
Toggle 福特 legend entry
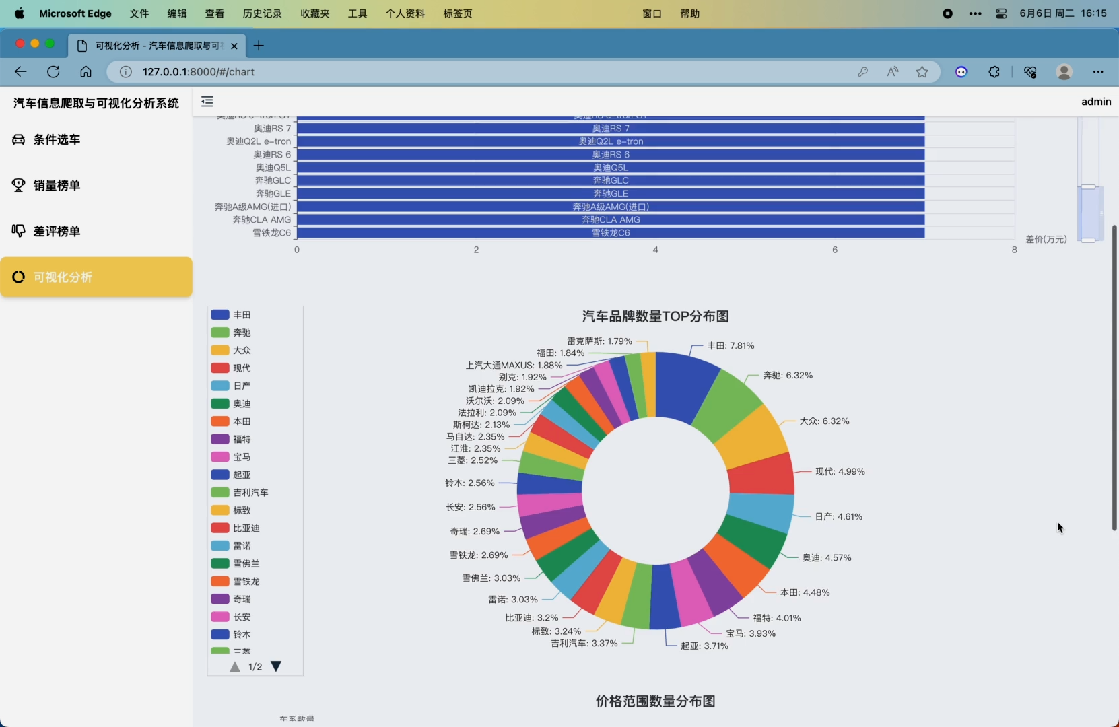coord(231,439)
